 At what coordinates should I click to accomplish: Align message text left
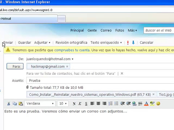tap(92, 104)
